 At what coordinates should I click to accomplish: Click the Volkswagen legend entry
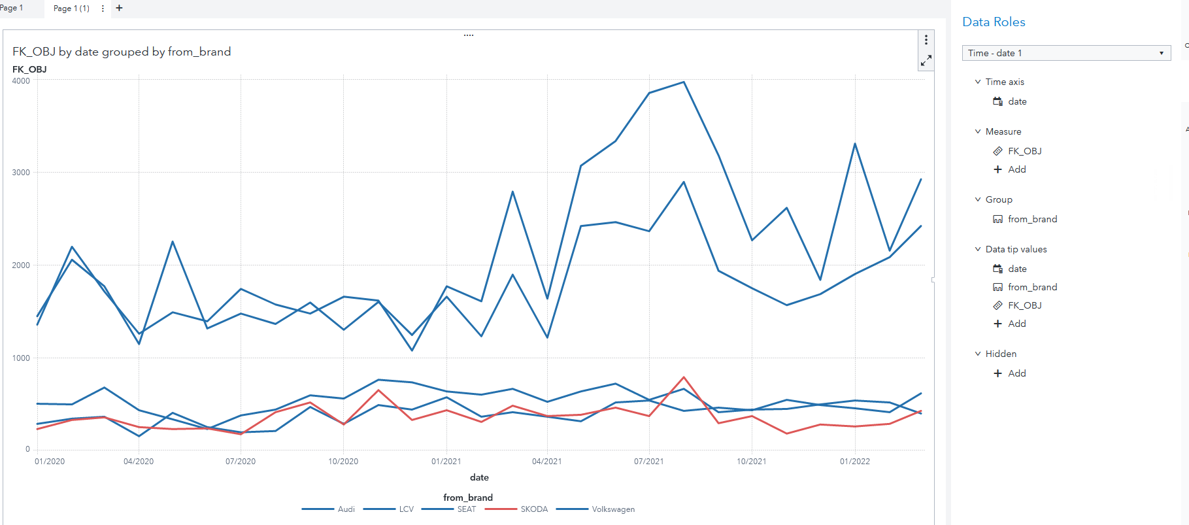click(612, 509)
